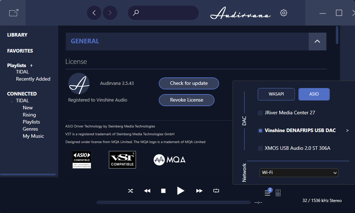355x213 pixels.
Task: Select Vinshine DENAFRIPS USB DAC device
Action: (x=297, y=130)
